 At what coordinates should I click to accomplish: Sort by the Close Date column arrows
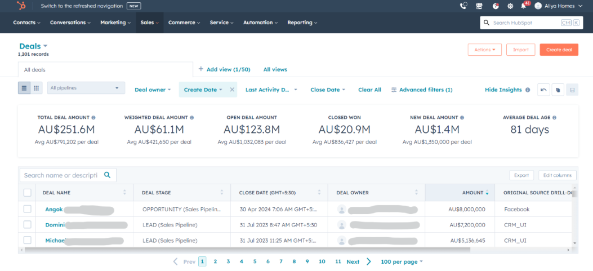319,193
